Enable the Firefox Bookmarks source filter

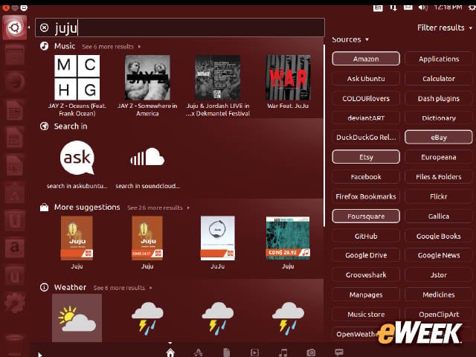[366, 196]
